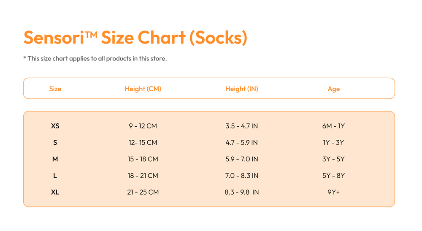Click the 9Y+ age cell
422x231 pixels.
334,192
